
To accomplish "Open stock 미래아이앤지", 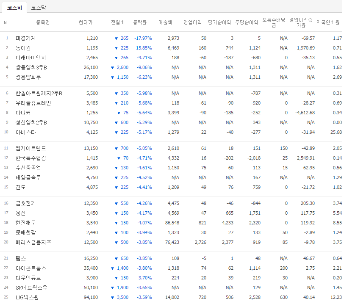I will click(31, 58).
